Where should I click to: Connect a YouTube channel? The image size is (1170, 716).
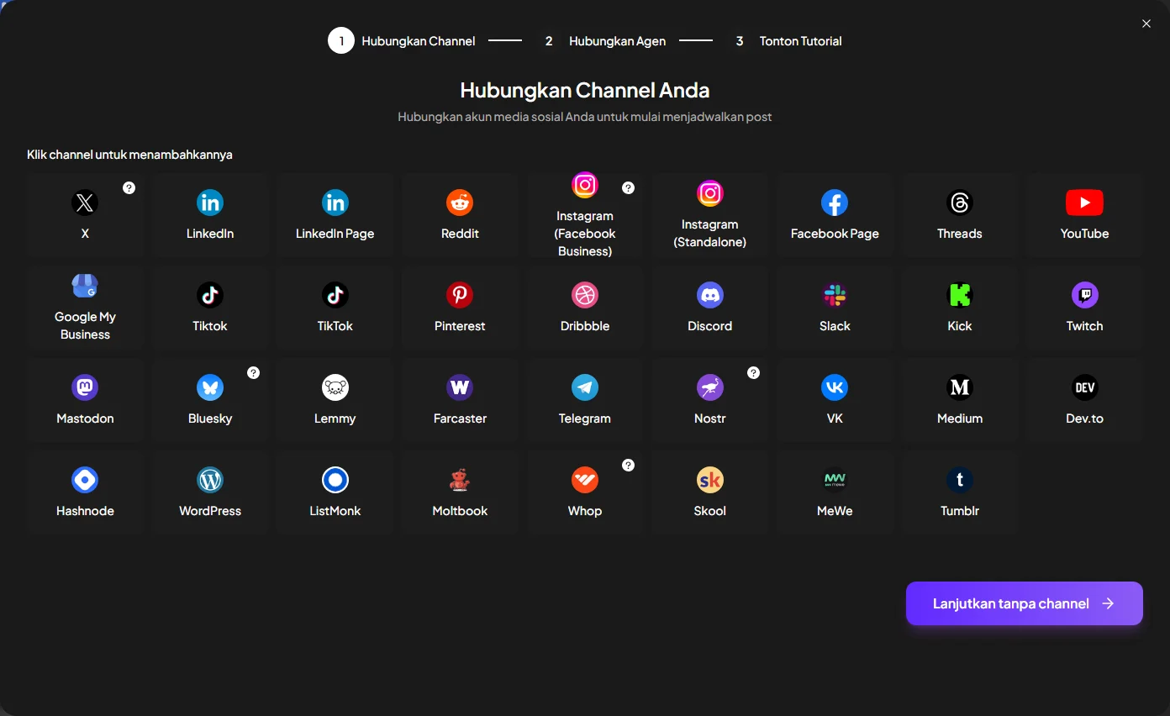(1084, 215)
